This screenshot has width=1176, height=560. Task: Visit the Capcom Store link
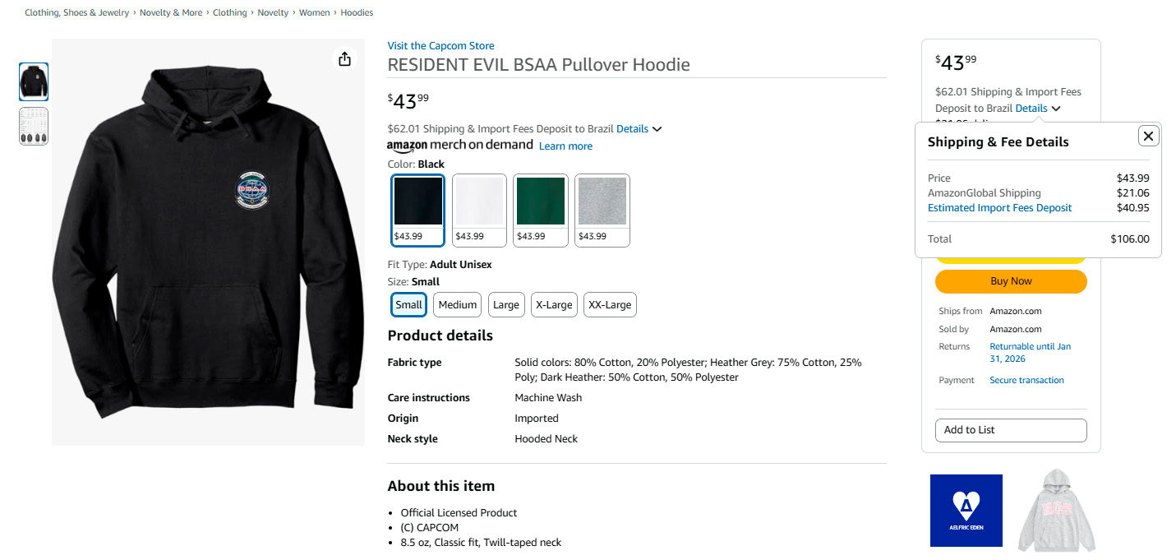(x=440, y=46)
